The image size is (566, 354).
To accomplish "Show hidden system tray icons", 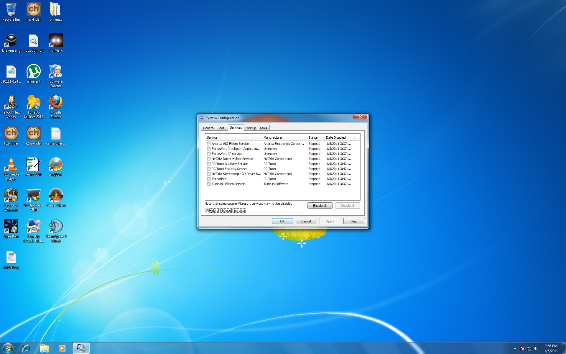I will (x=515, y=348).
